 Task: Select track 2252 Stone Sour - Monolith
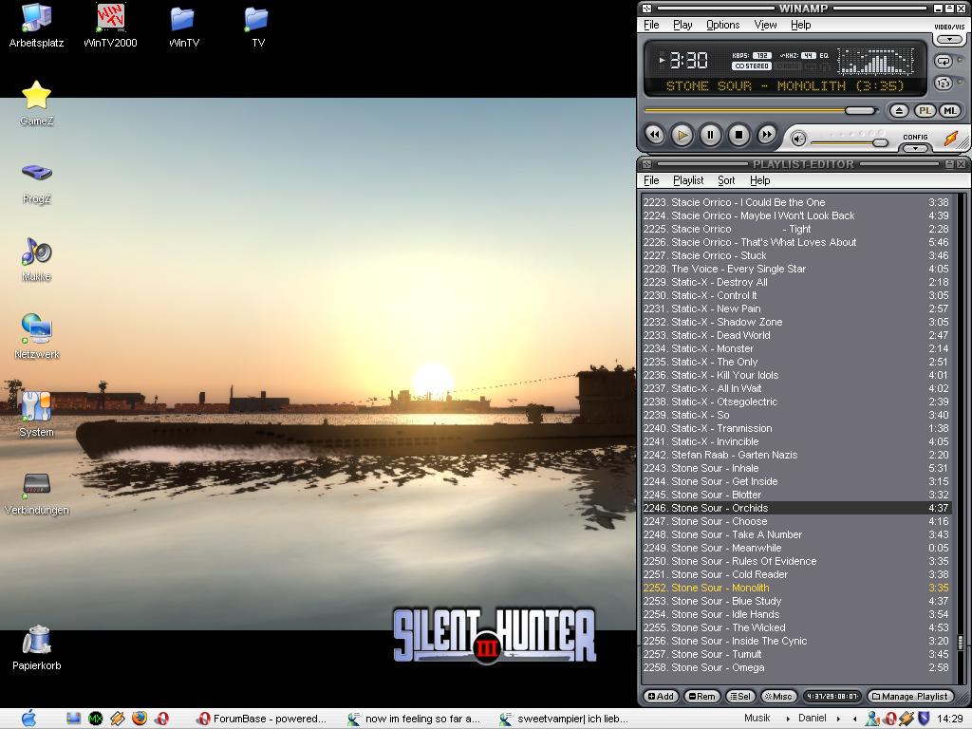click(796, 588)
